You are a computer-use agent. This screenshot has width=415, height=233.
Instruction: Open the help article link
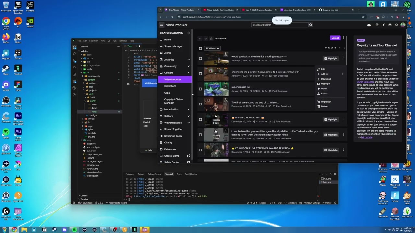pos(367,137)
